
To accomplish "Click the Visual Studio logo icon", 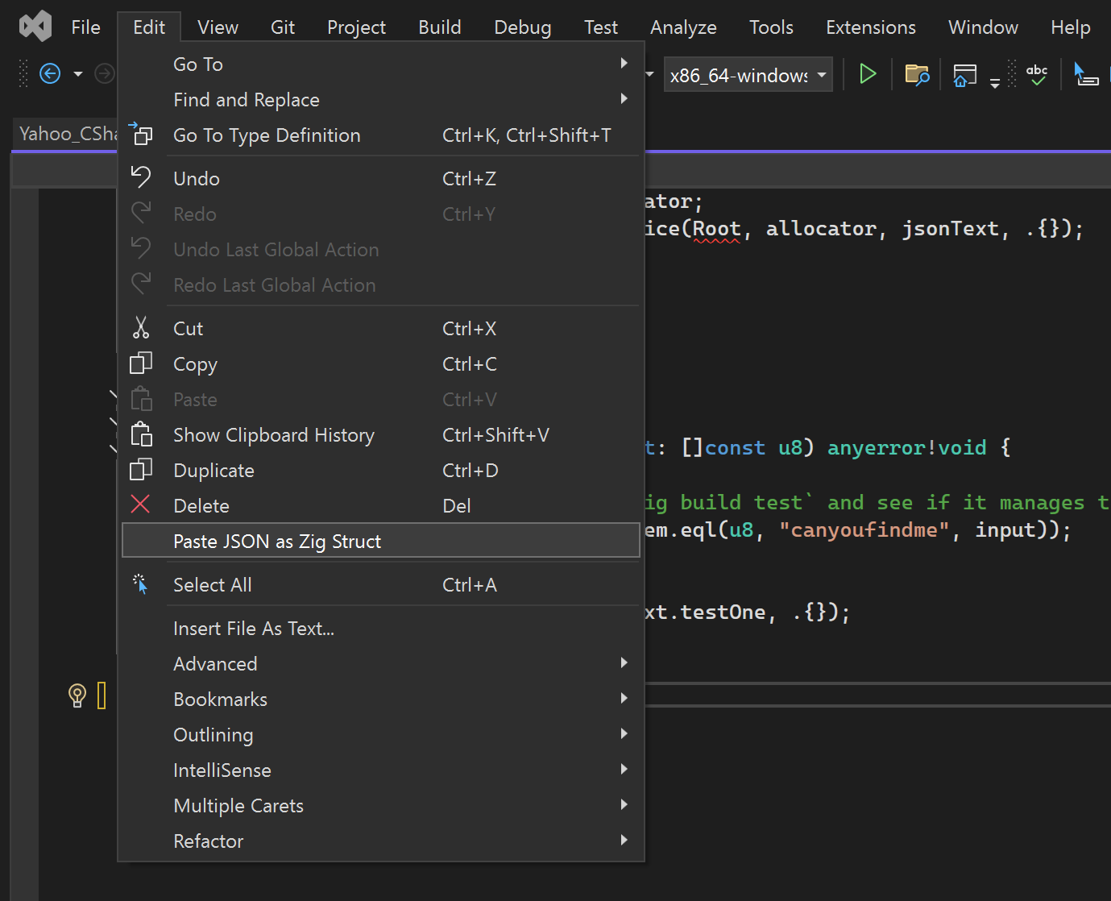I will pyautogui.click(x=35, y=27).
